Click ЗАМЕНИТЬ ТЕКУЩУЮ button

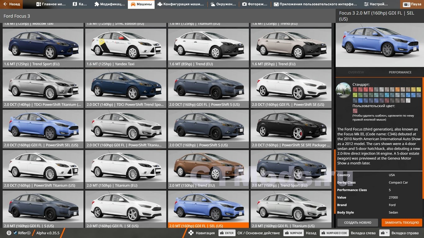pos(402,223)
